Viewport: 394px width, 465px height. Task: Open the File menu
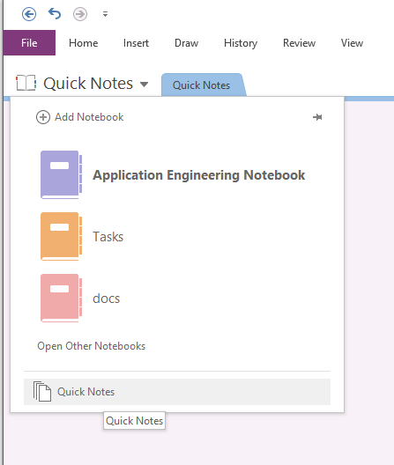pos(29,42)
